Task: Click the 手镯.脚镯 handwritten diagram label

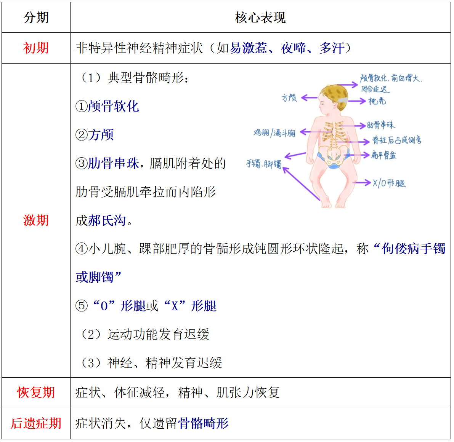Action: (264, 164)
